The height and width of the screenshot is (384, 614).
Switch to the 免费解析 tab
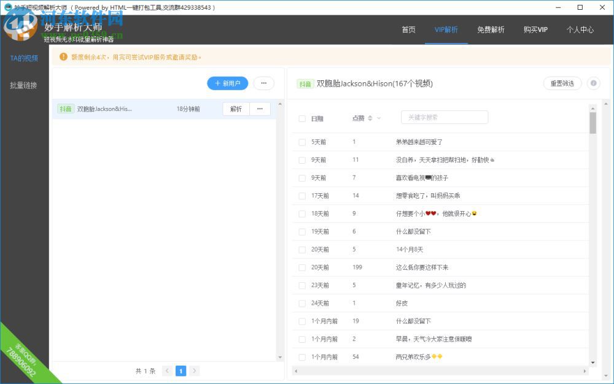point(491,29)
